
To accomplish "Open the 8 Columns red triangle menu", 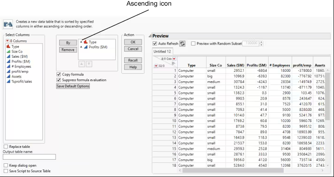I will [x=8, y=41].
